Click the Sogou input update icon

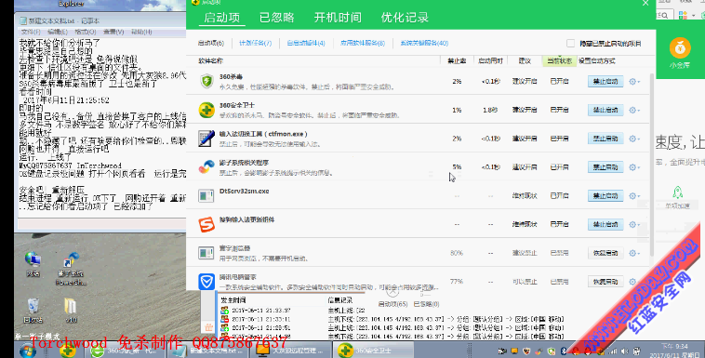[x=206, y=224]
